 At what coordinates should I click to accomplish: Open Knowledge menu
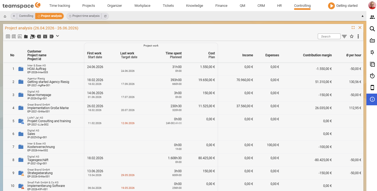[x=195, y=5]
